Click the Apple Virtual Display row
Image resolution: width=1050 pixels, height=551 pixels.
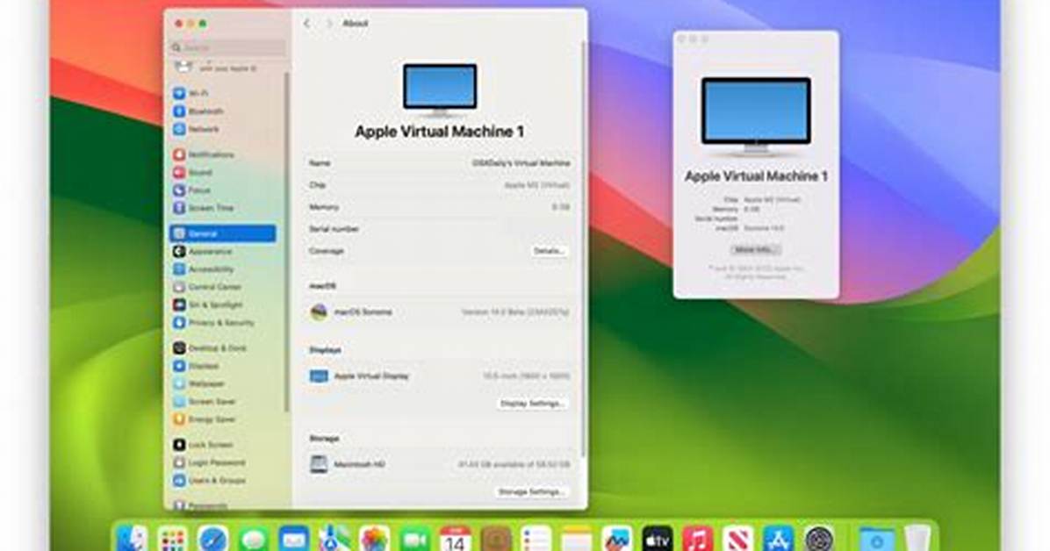tap(439, 376)
